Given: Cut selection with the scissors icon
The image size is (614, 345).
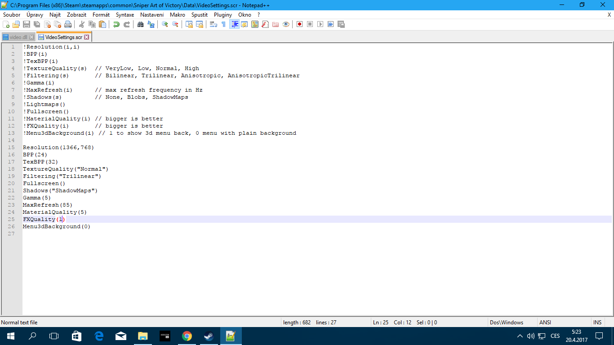Looking at the screenshot, I should (x=82, y=24).
